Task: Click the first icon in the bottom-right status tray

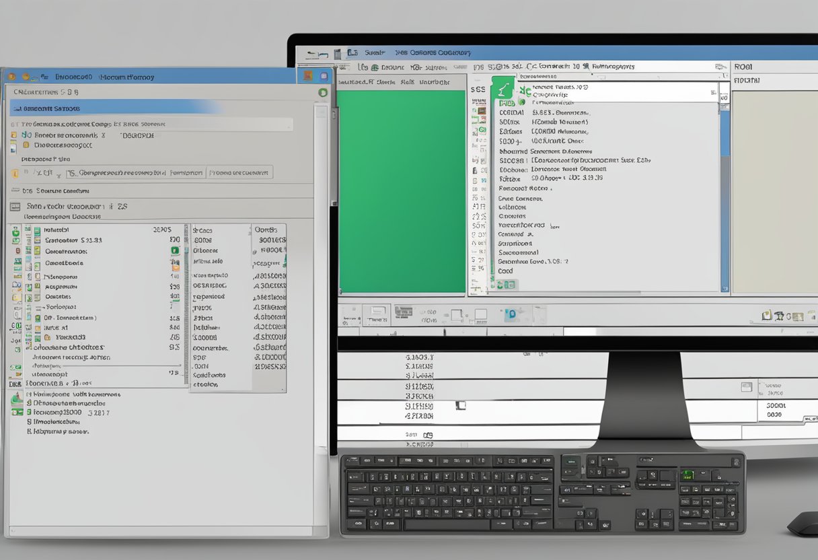Action: (767, 315)
